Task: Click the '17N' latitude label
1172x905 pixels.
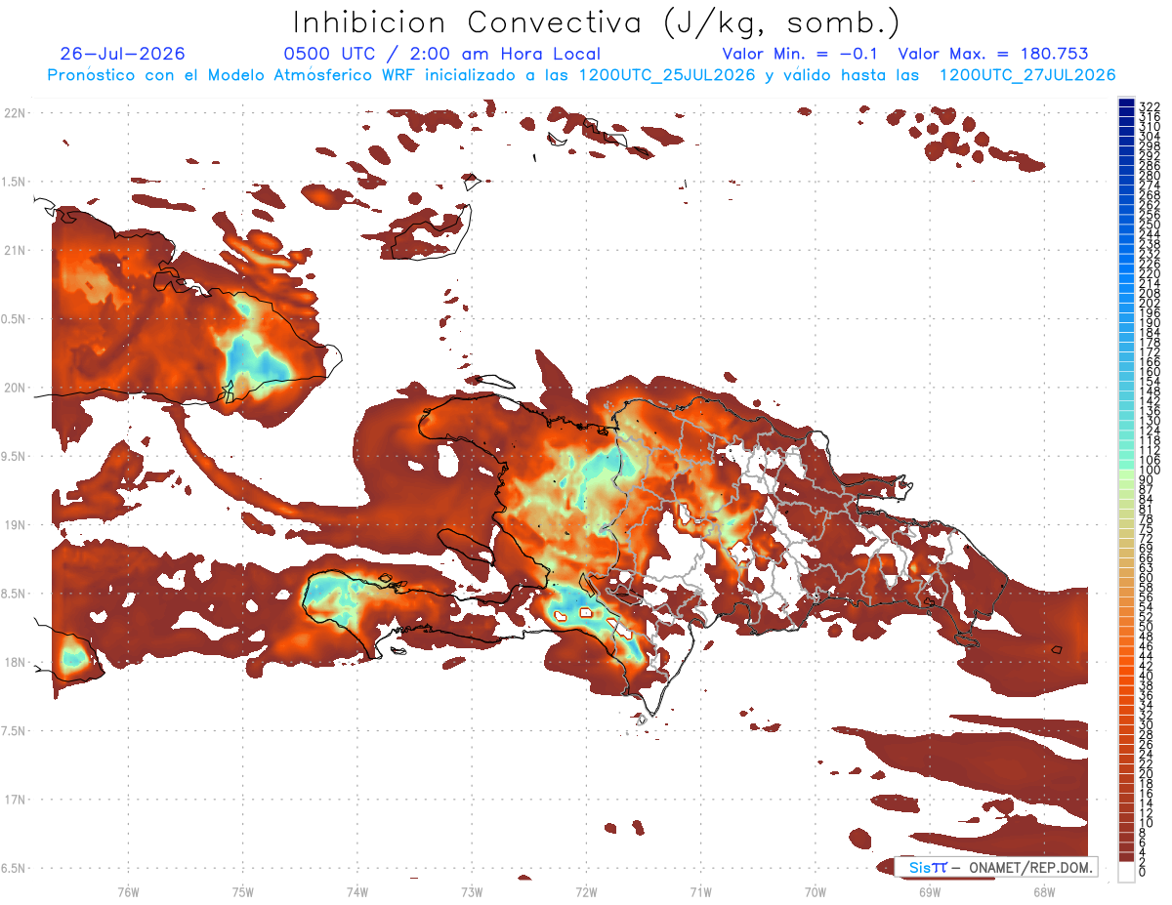Action: (x=15, y=800)
